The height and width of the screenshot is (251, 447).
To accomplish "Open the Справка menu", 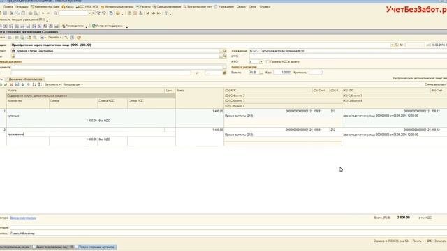I will pos(265,6).
